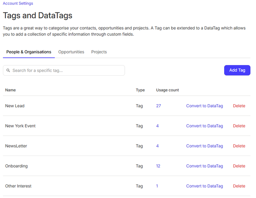The image size is (256, 198).
Task: Focus the tag search field
Action: 66,70
